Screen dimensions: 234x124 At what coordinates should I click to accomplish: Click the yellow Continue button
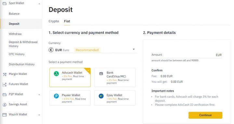click(205, 115)
